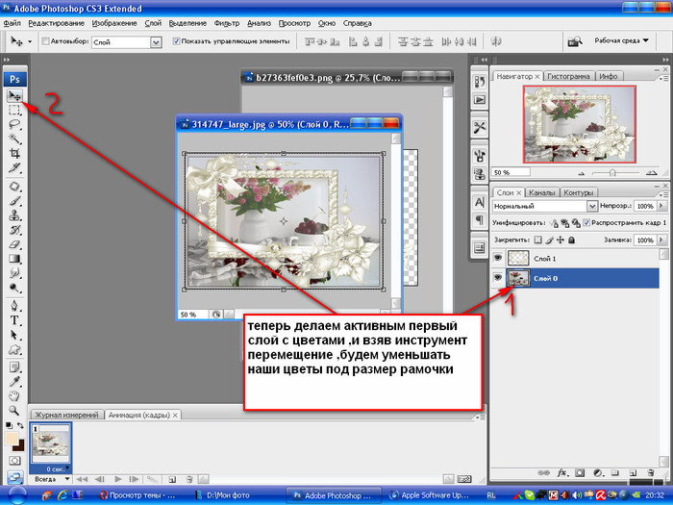Hide layer Слой 1 with eye icon
The width and height of the screenshot is (673, 505).
pos(498,258)
